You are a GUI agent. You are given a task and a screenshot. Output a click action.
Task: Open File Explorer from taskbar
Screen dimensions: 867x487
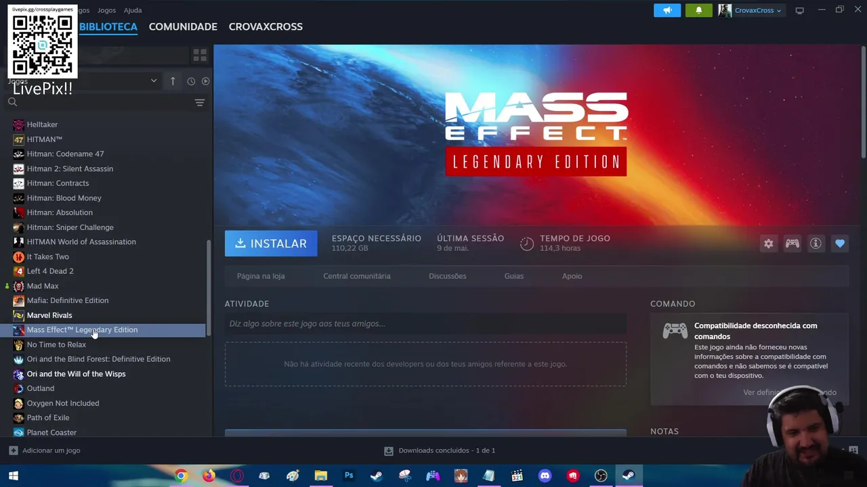[320, 476]
